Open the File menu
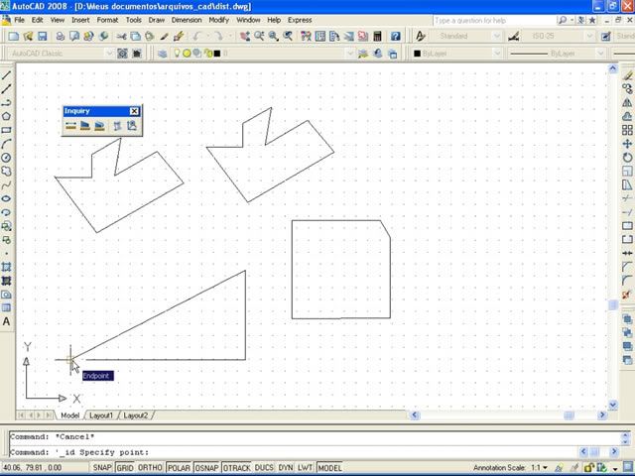Screen dimensions: 635x476 (x=19, y=20)
